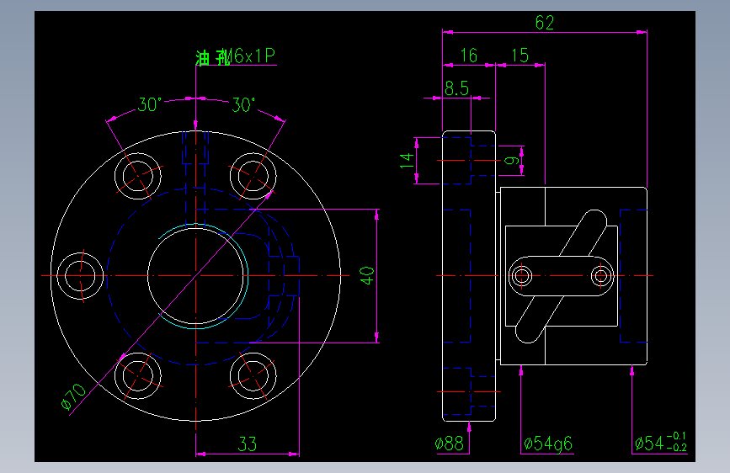Click the left-side flange bolt hole

point(80,275)
